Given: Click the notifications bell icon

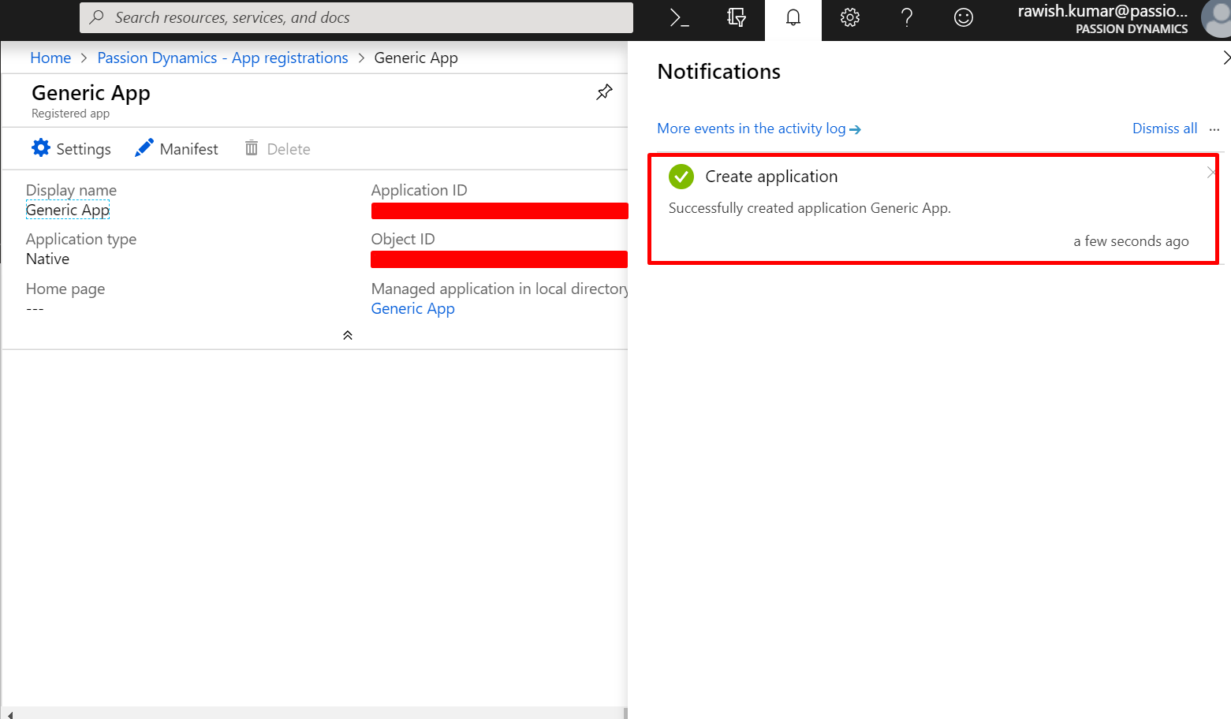Looking at the screenshot, I should 793,18.
